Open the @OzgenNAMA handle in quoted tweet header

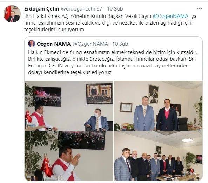90,44
